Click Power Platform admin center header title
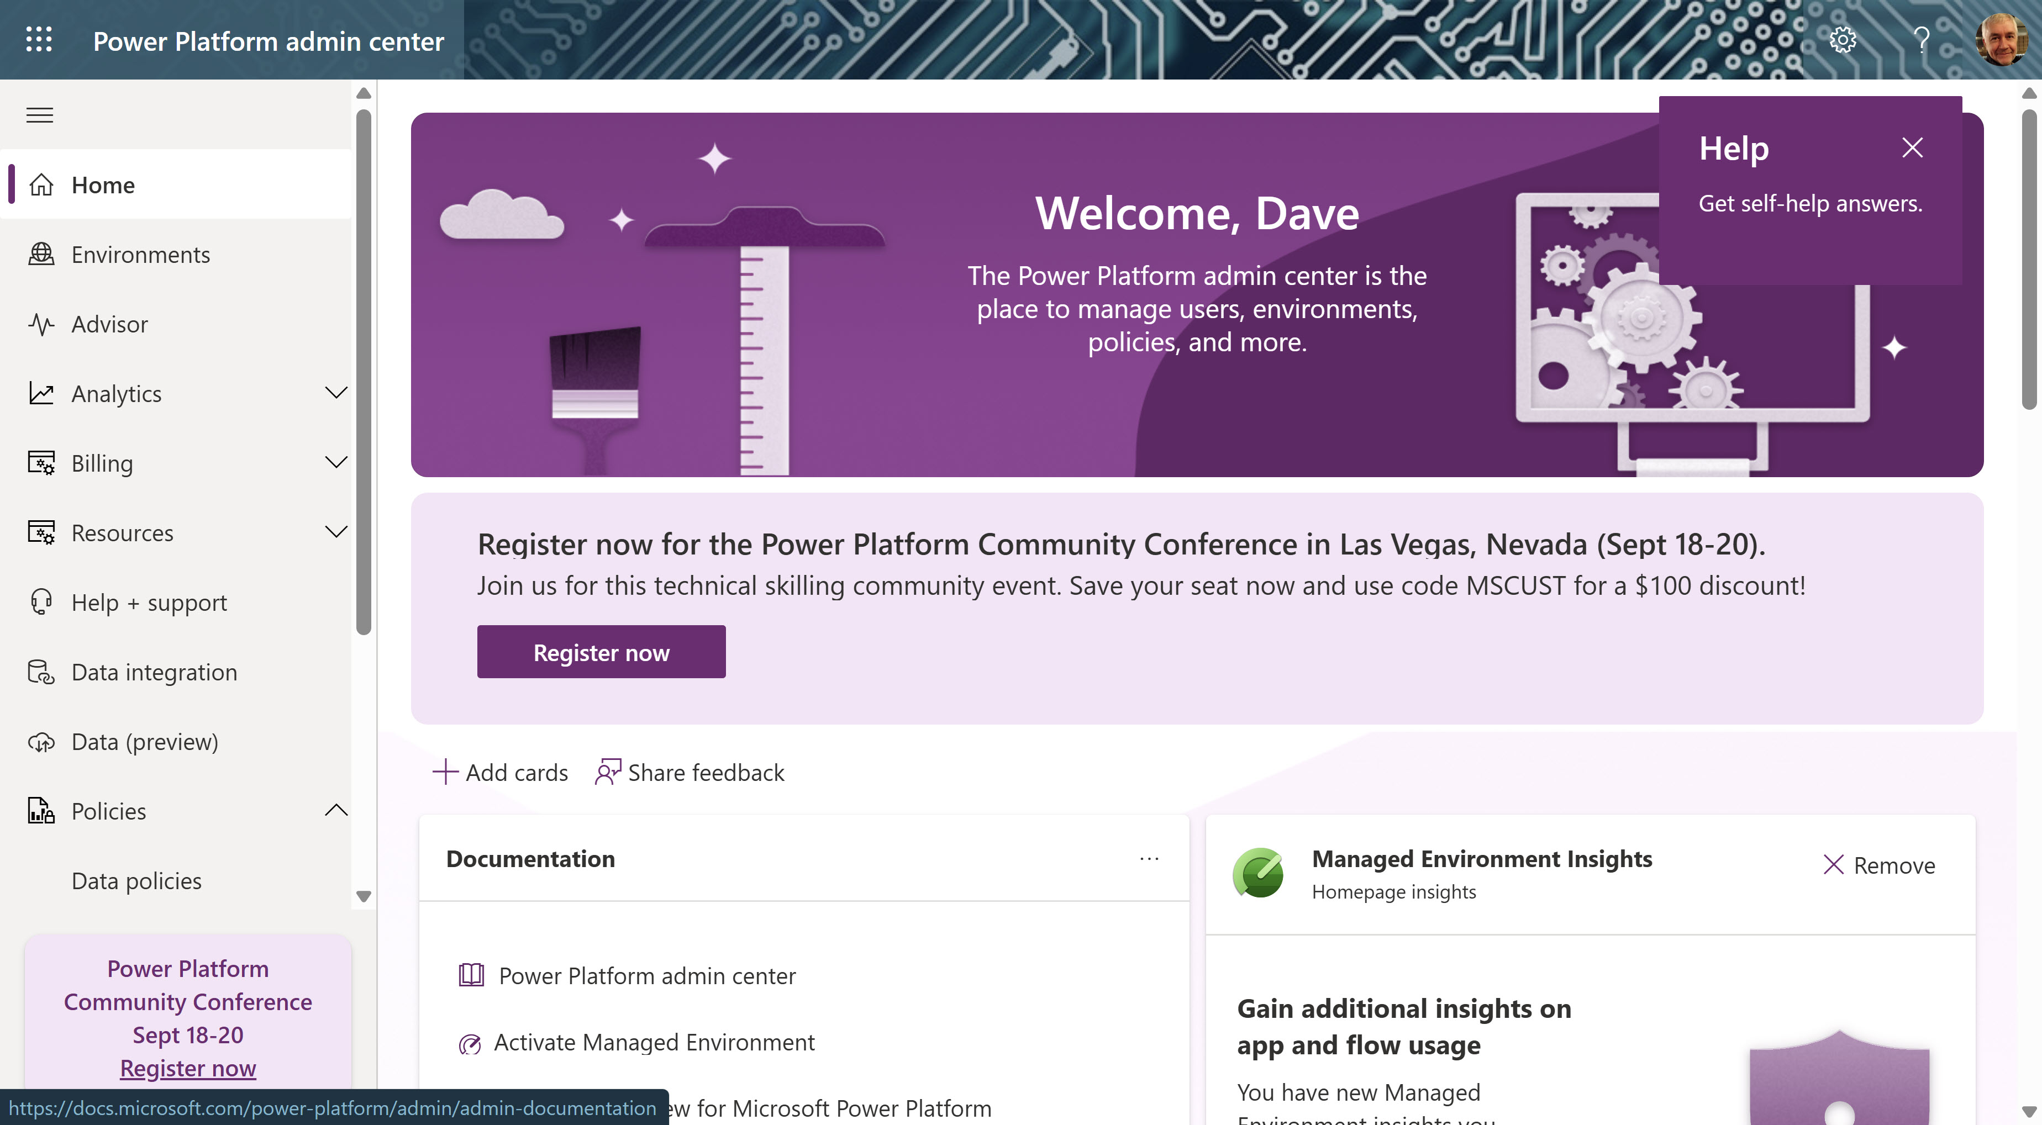Image resolution: width=2042 pixels, height=1125 pixels. coord(268,41)
